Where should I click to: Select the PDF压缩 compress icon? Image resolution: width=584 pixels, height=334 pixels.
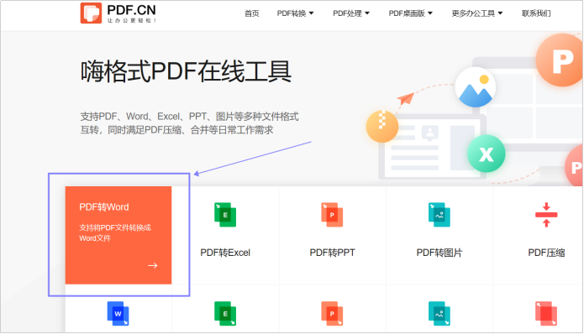(x=546, y=215)
